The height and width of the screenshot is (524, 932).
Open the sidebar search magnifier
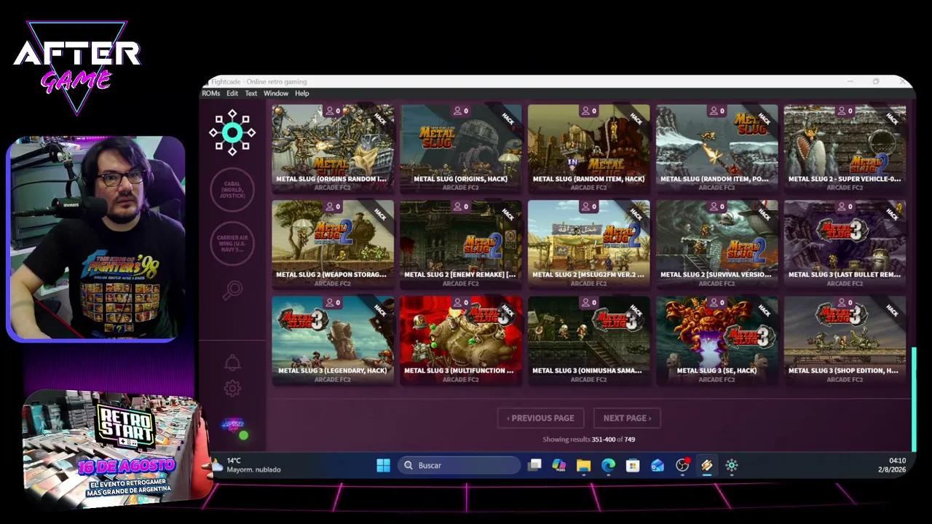(232, 290)
